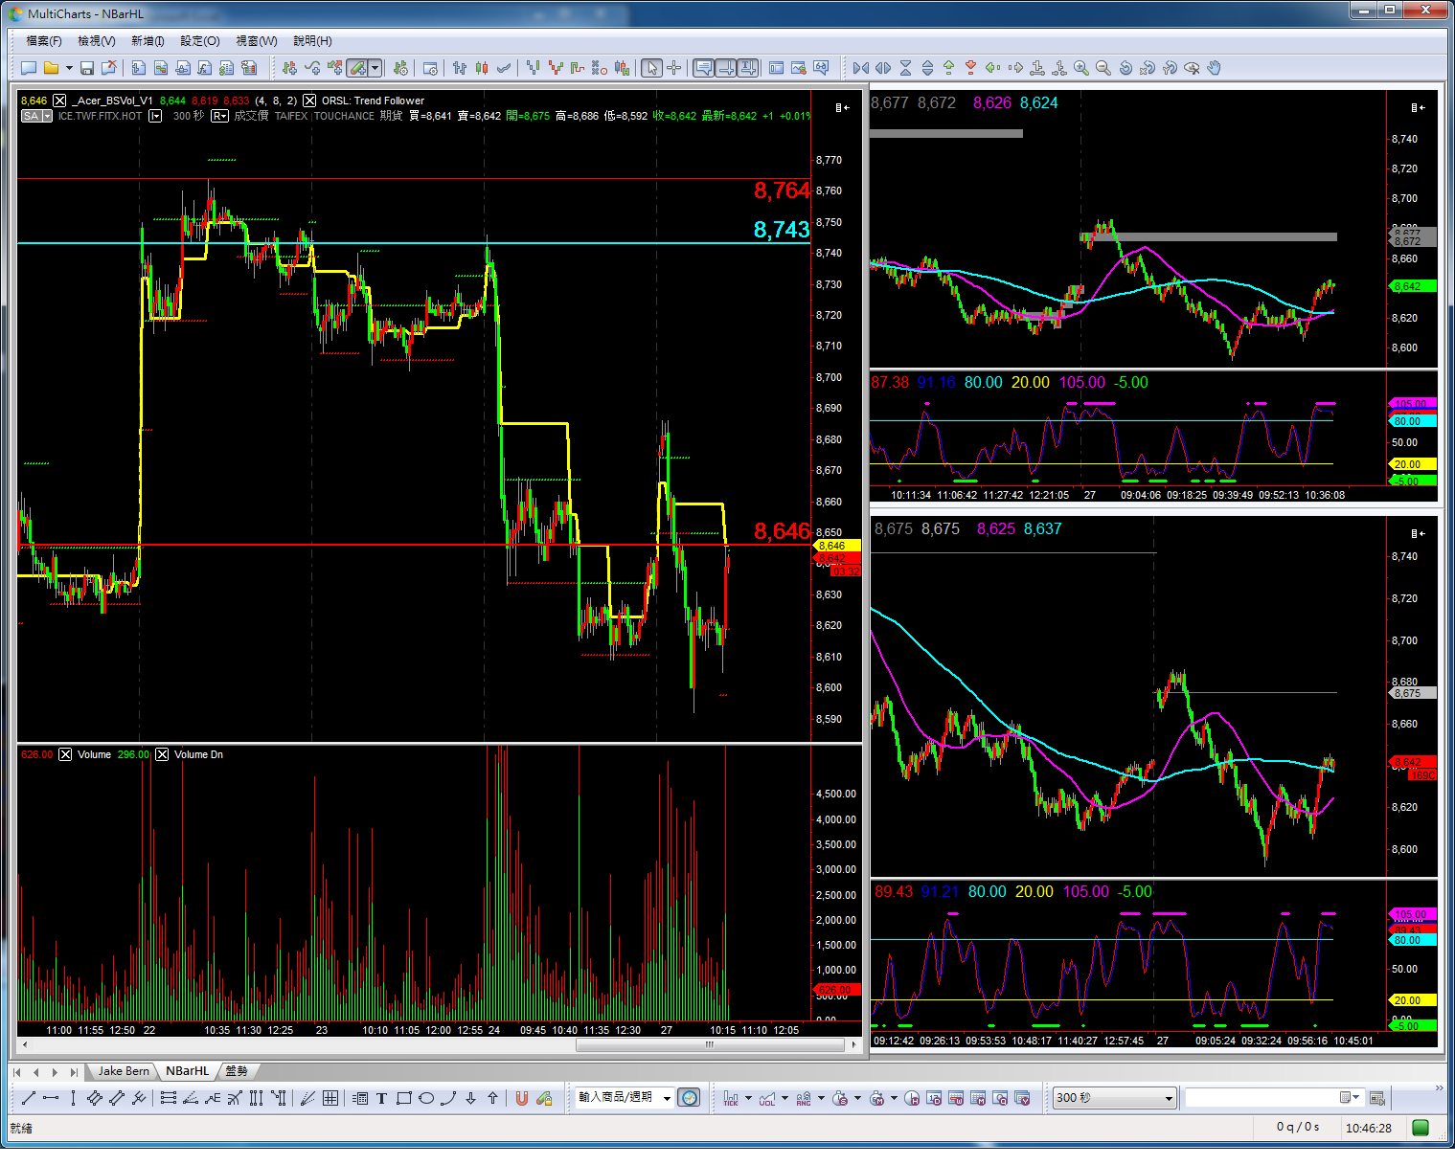Click the expand bars horizontally icon
Viewport: 1455px width, 1165px height.
coord(883,68)
